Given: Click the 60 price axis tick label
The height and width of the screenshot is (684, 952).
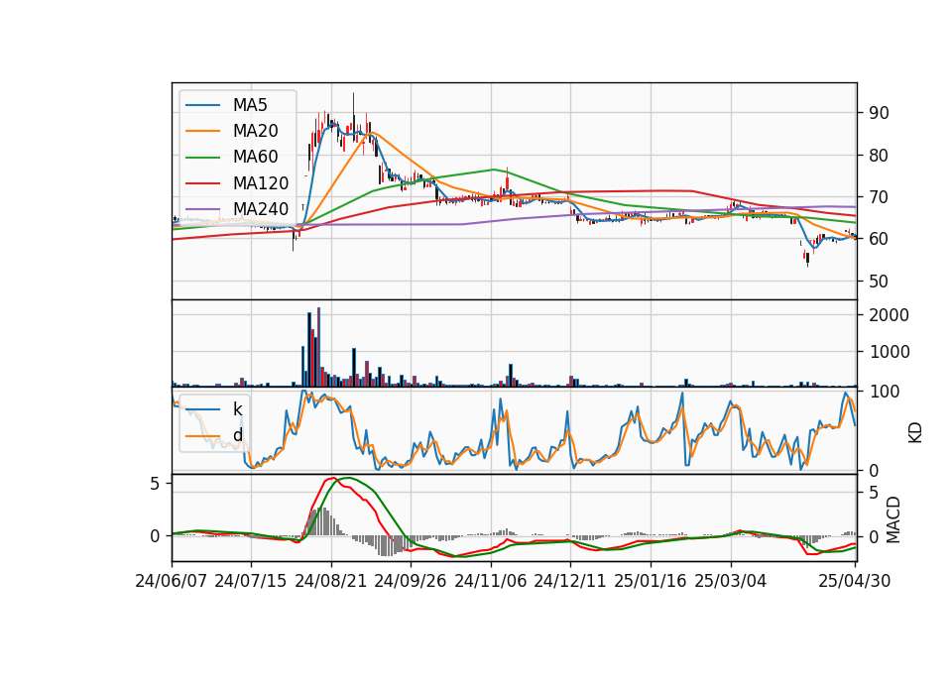Looking at the screenshot, I should click(x=880, y=239).
